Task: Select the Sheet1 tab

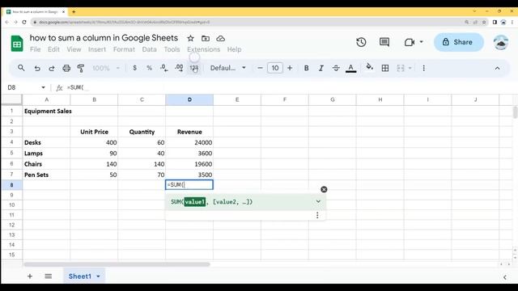Action: pos(80,276)
